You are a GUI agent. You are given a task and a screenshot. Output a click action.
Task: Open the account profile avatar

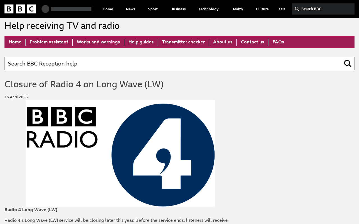[45, 9]
